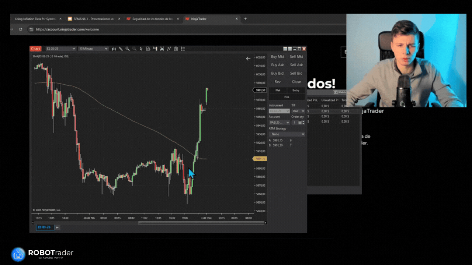Open a new browser tab

[246, 19]
